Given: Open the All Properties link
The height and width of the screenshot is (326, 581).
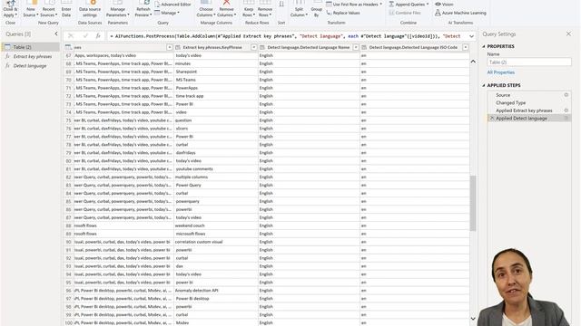Looking at the screenshot, I should [x=500, y=72].
